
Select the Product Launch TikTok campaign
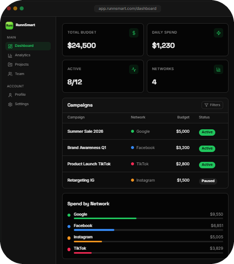(89, 164)
